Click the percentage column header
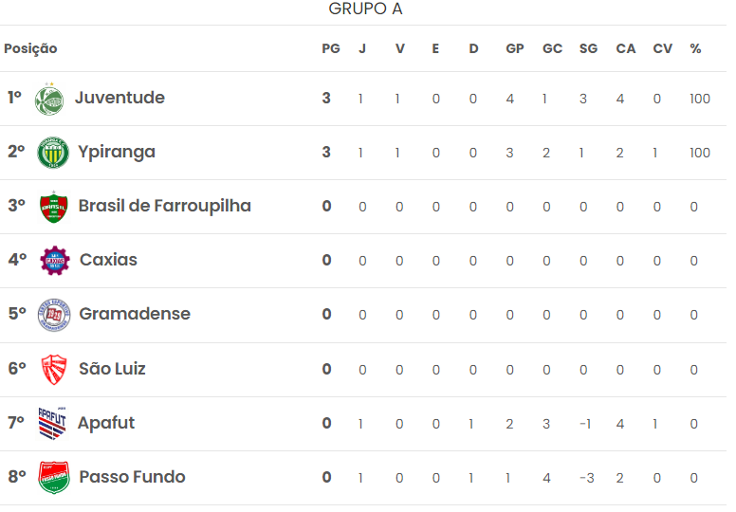The height and width of the screenshot is (512, 736). [x=695, y=48]
